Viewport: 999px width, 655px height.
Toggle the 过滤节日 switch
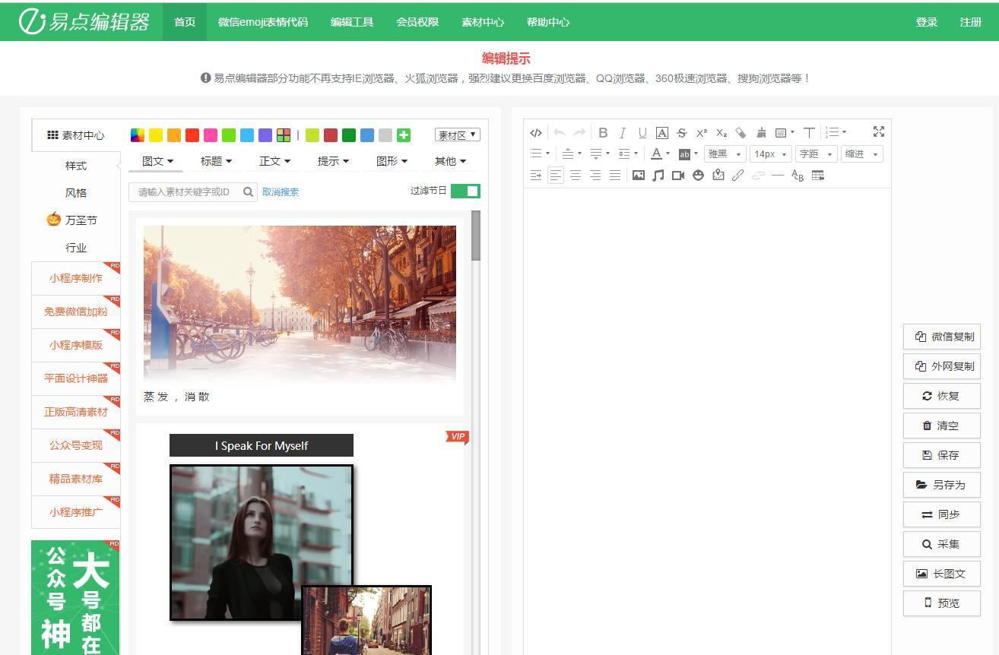click(465, 191)
